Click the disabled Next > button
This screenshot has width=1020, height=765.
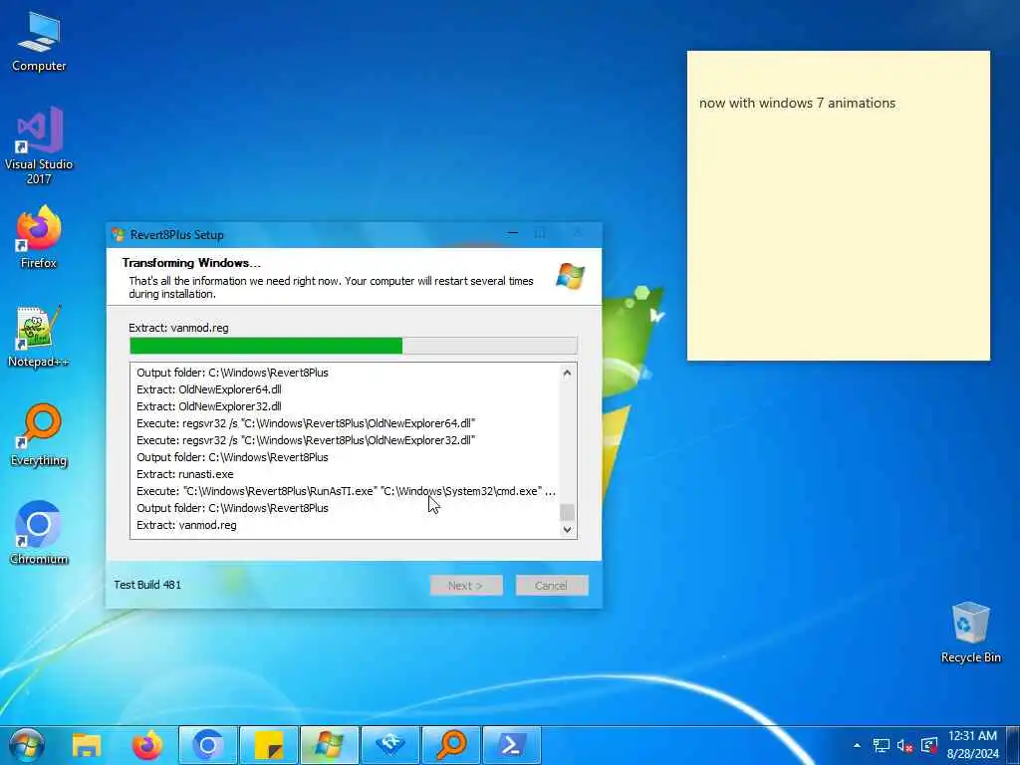tap(466, 586)
